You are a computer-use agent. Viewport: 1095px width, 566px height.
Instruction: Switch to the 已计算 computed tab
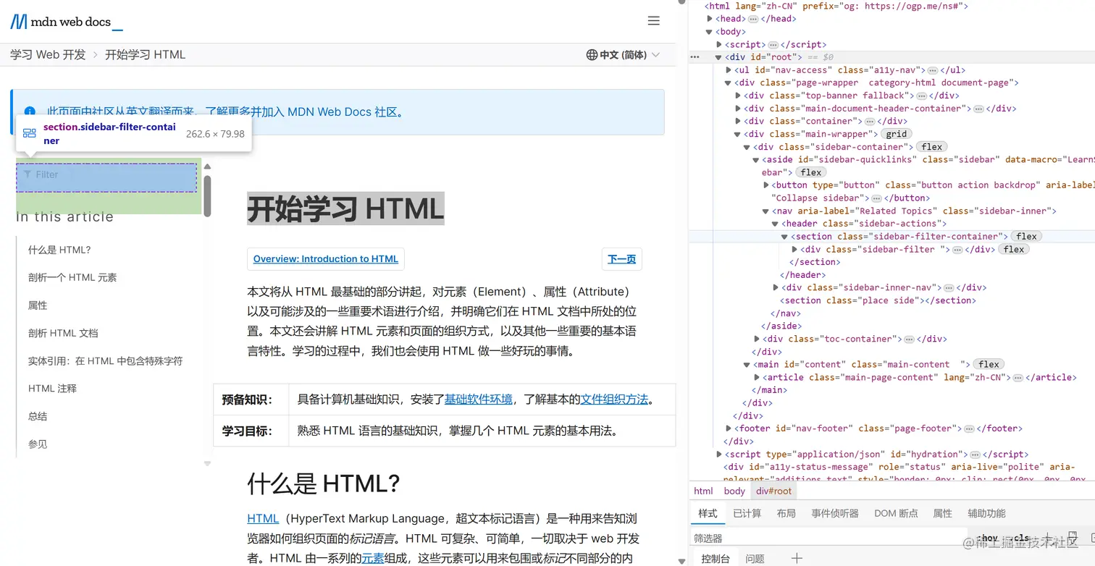coord(747,513)
